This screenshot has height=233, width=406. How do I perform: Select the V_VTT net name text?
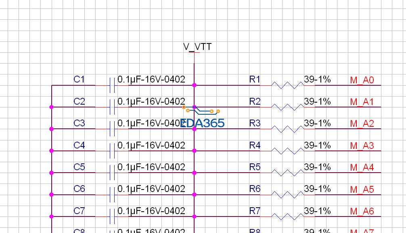pyautogui.click(x=197, y=47)
